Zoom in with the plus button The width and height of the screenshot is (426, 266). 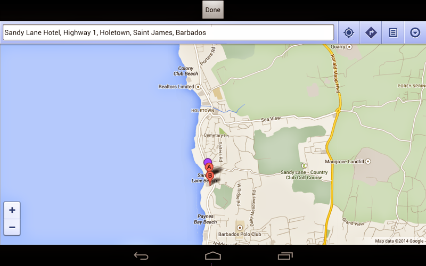point(12,210)
